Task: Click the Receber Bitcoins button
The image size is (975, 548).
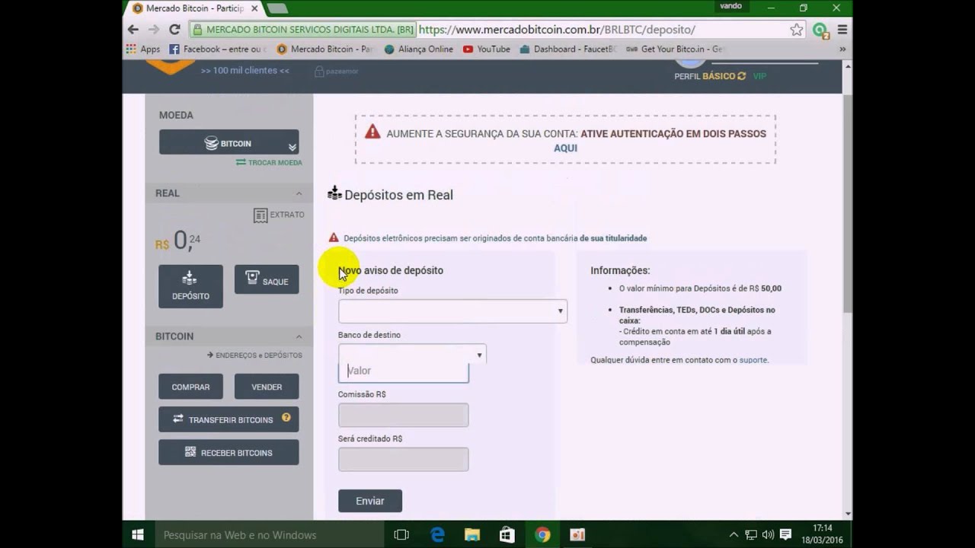Action: pyautogui.click(x=229, y=452)
